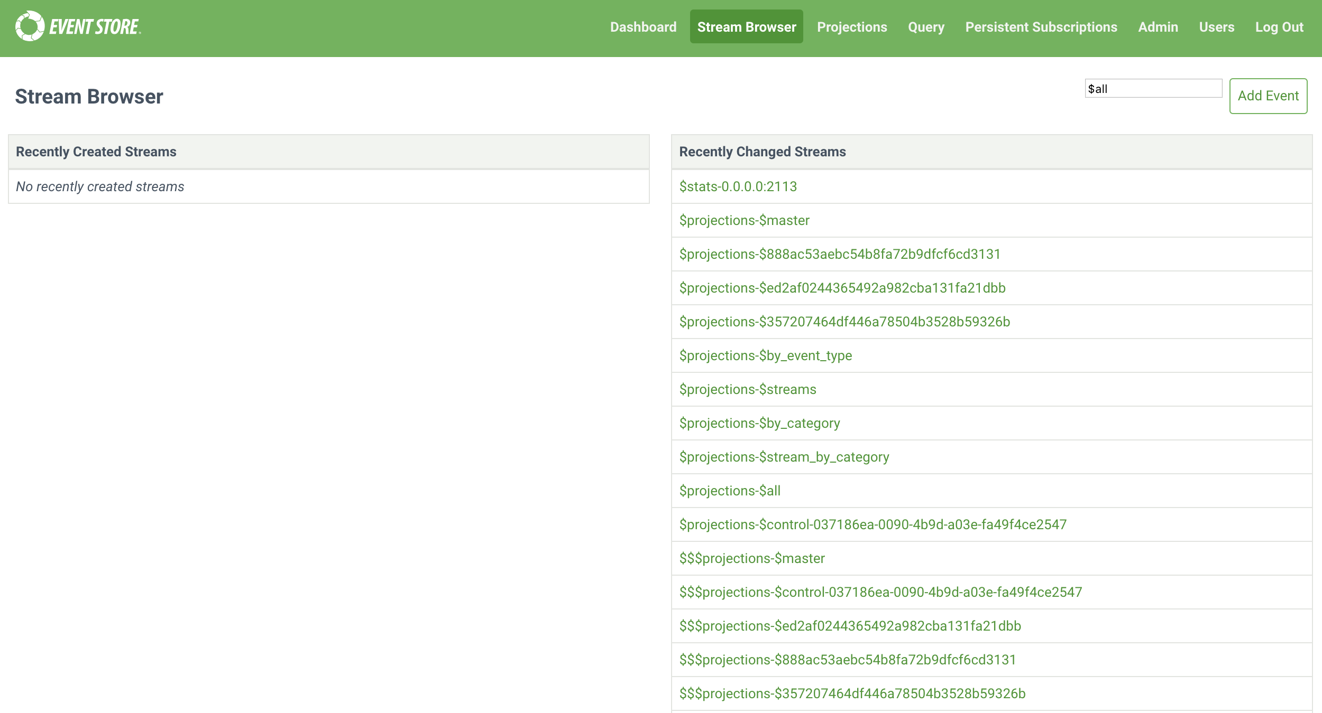Image resolution: width=1322 pixels, height=713 pixels.
Task: Select $$$projections-$master stream entry
Action: coord(751,558)
